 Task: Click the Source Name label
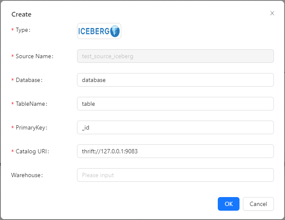click(x=34, y=56)
